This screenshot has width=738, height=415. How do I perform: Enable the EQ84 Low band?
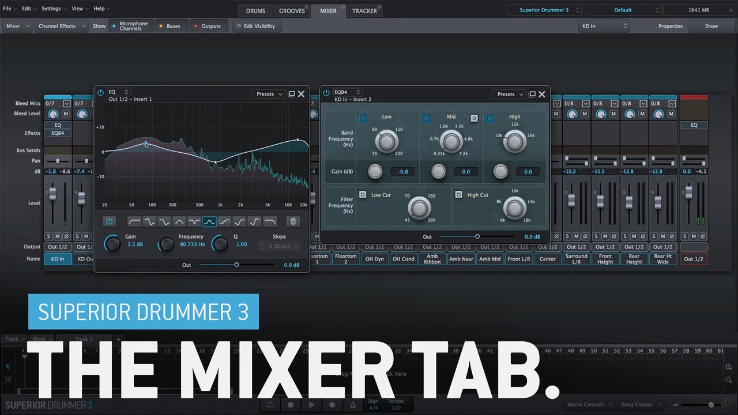coord(363,118)
